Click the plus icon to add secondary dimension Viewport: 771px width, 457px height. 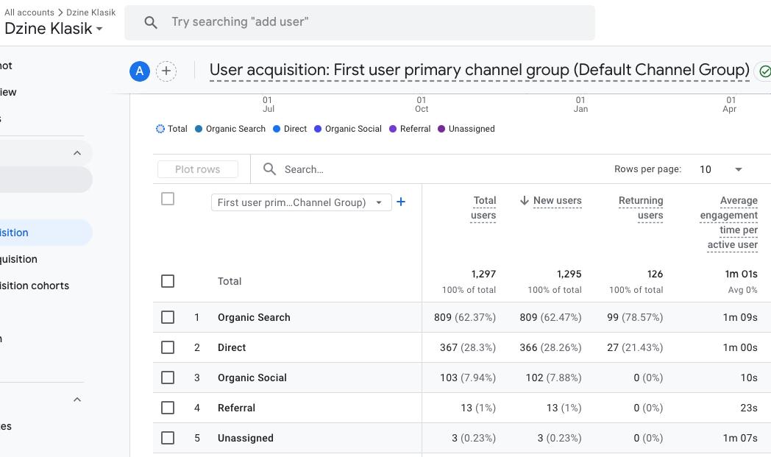[x=401, y=202]
